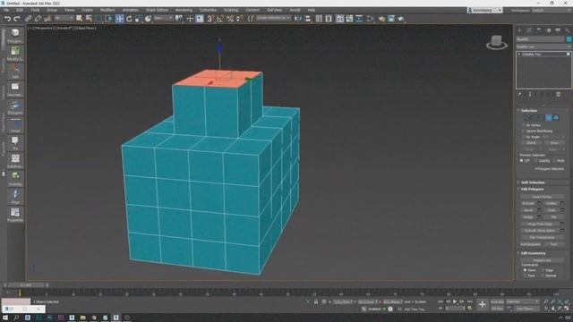Click the Select by Name icon

coord(89,18)
